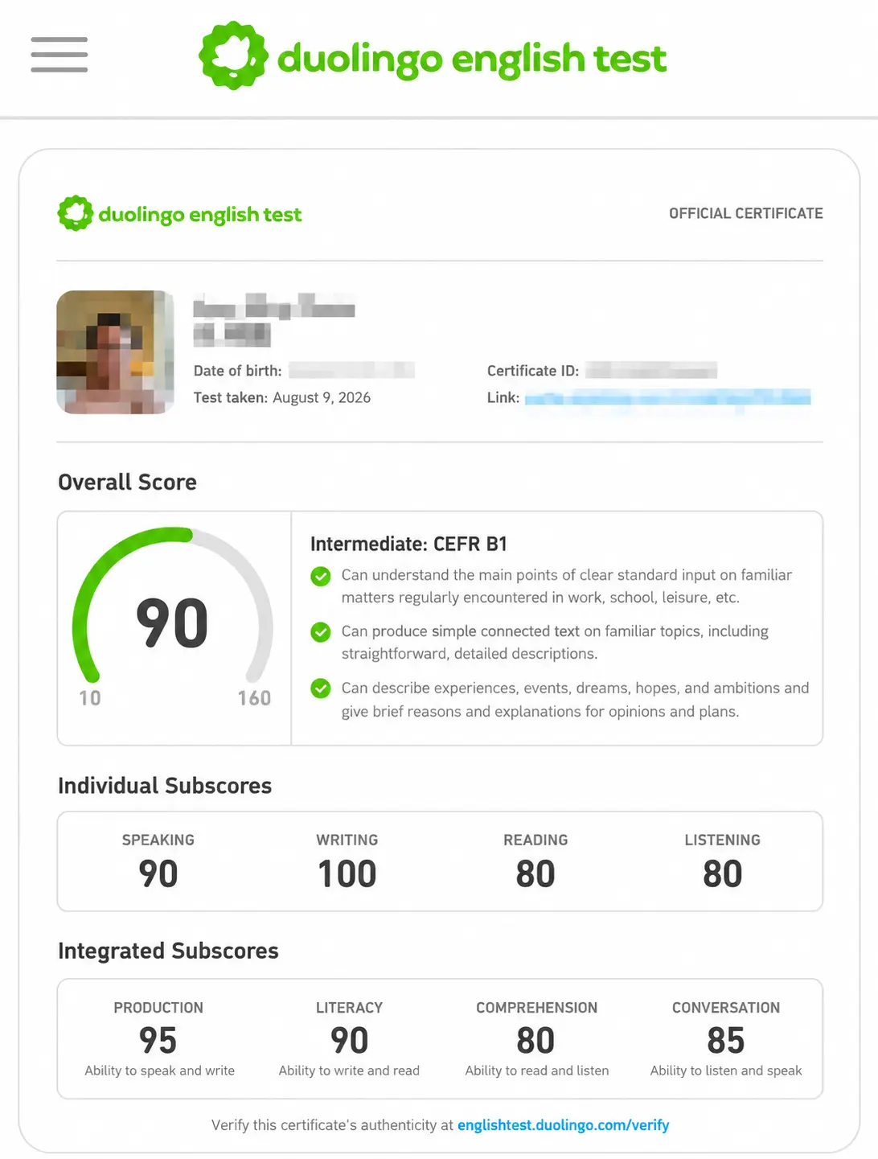This screenshot has width=878, height=1159.
Task: Click the green checkmark for connected text
Action: click(x=321, y=632)
